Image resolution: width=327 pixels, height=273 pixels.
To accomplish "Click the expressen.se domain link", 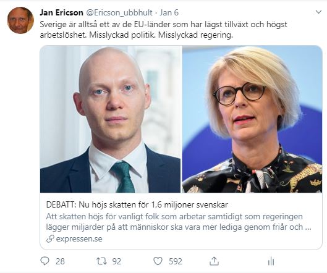I will (x=79, y=239).
